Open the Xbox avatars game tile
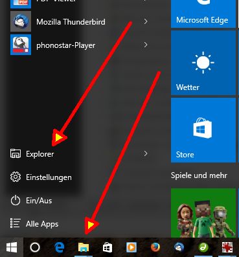The height and width of the screenshot is (257, 239). click(203, 213)
